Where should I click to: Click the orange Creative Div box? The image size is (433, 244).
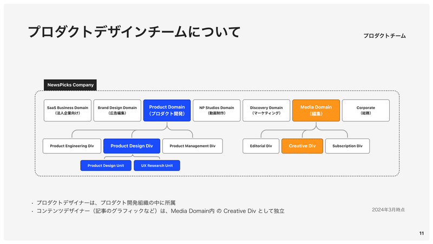pos(302,146)
